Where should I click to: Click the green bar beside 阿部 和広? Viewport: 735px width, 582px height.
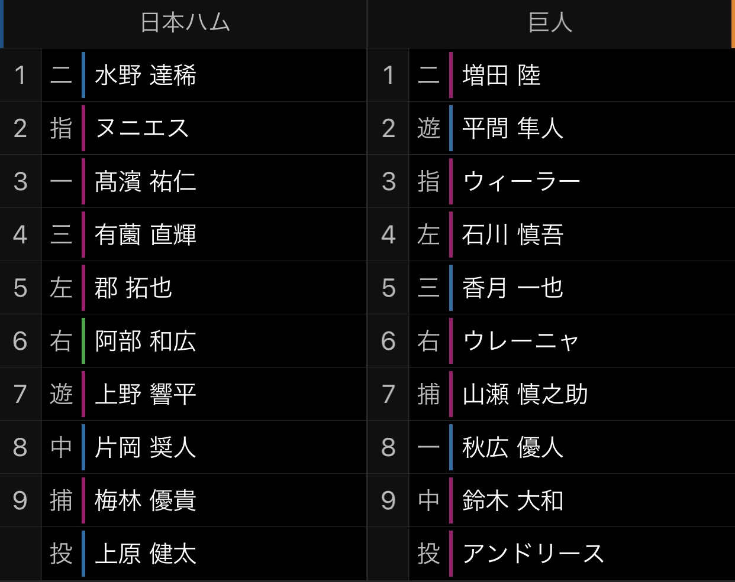83,341
